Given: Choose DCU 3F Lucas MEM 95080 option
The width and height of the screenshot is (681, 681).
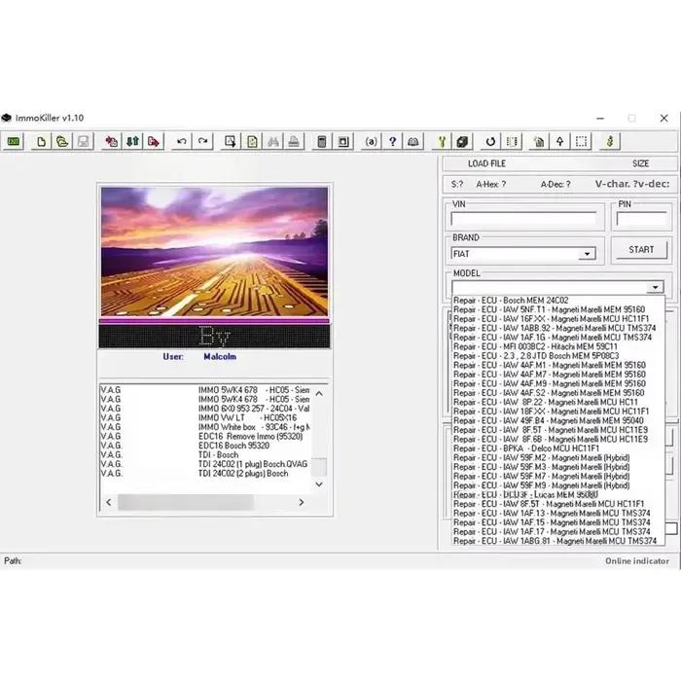Looking at the screenshot, I should coord(558,494).
